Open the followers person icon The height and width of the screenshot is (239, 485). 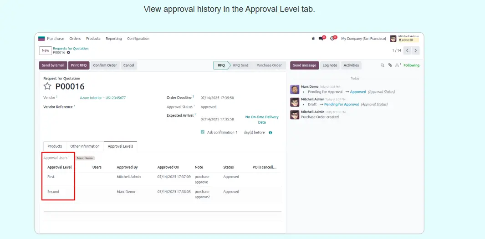pos(397,65)
